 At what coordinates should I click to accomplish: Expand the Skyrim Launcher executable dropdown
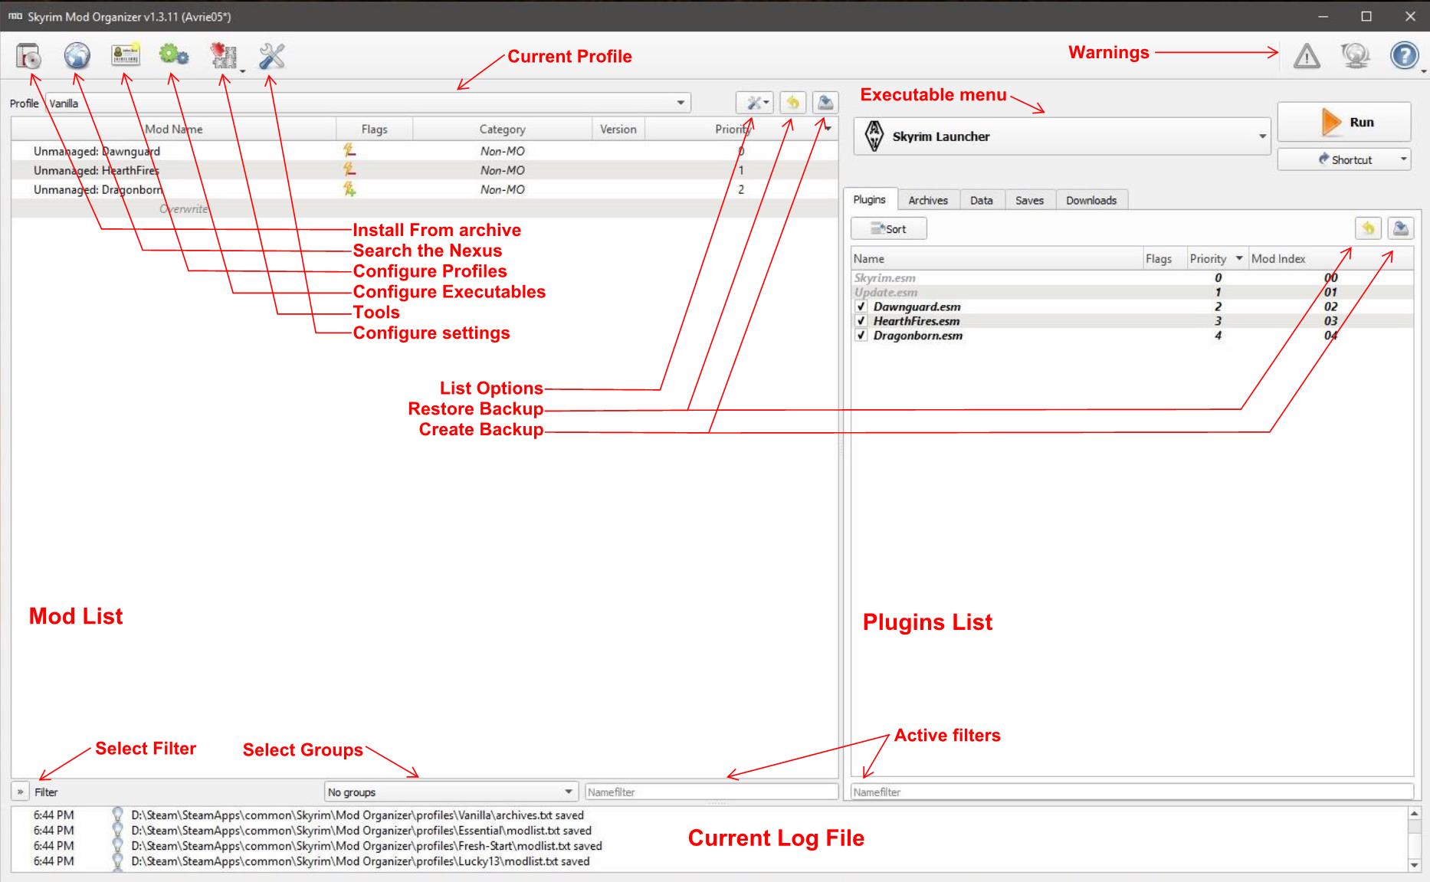(1062, 136)
